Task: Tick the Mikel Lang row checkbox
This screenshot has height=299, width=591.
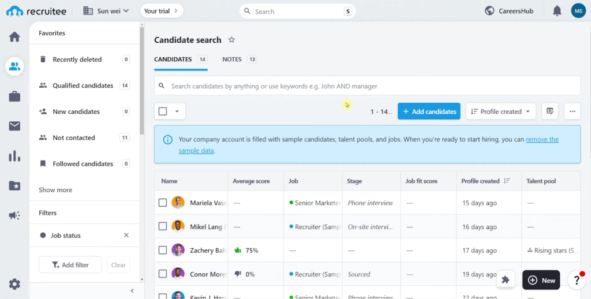Action: pyautogui.click(x=163, y=227)
